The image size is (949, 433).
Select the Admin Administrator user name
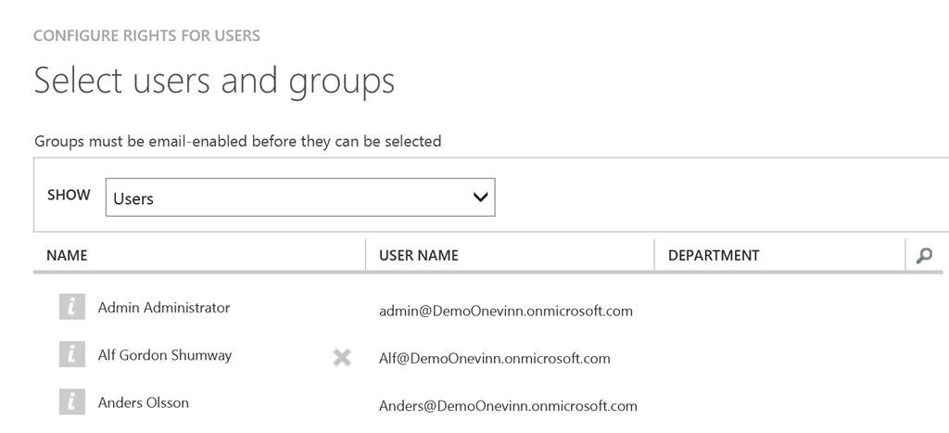[164, 308]
